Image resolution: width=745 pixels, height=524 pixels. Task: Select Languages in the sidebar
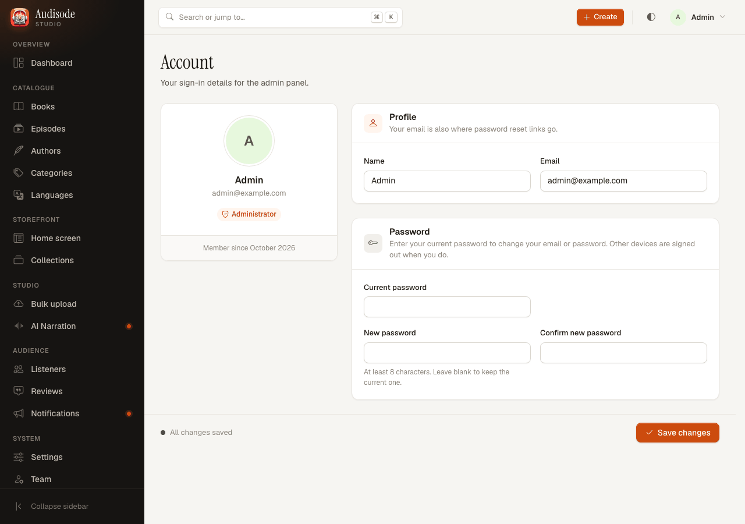click(72, 195)
